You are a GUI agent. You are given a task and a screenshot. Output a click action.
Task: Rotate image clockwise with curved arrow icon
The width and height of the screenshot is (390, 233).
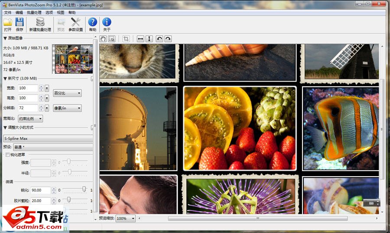tap(168, 39)
